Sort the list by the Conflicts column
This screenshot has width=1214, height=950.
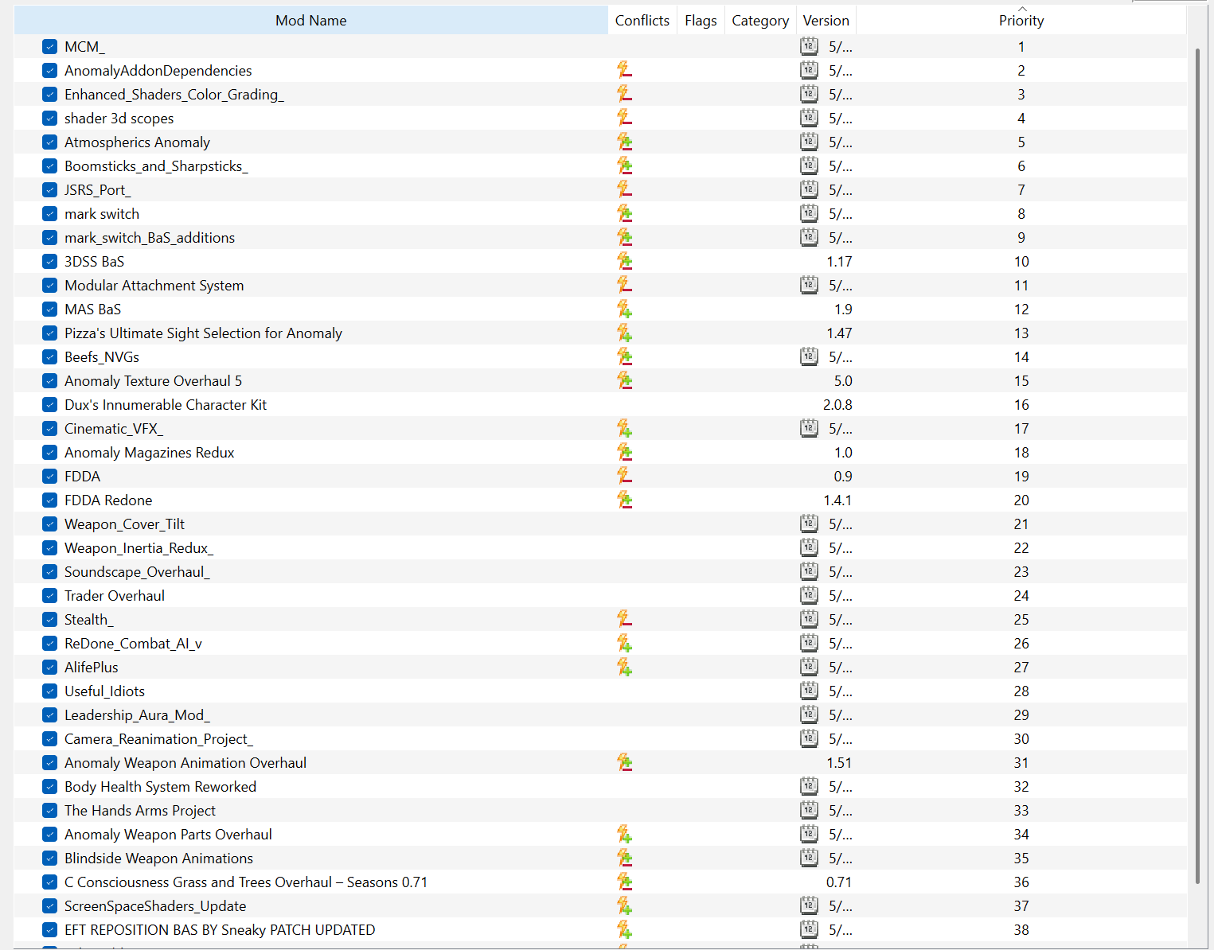tap(642, 21)
